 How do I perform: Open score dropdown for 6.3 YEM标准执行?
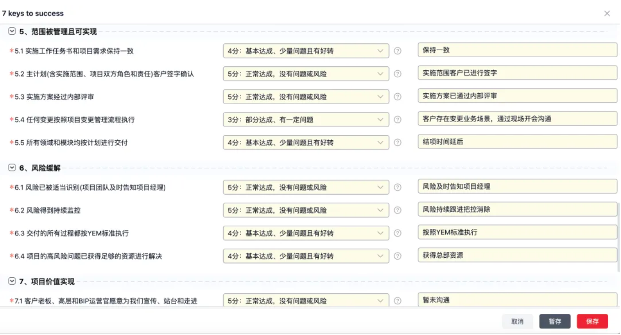coord(306,233)
